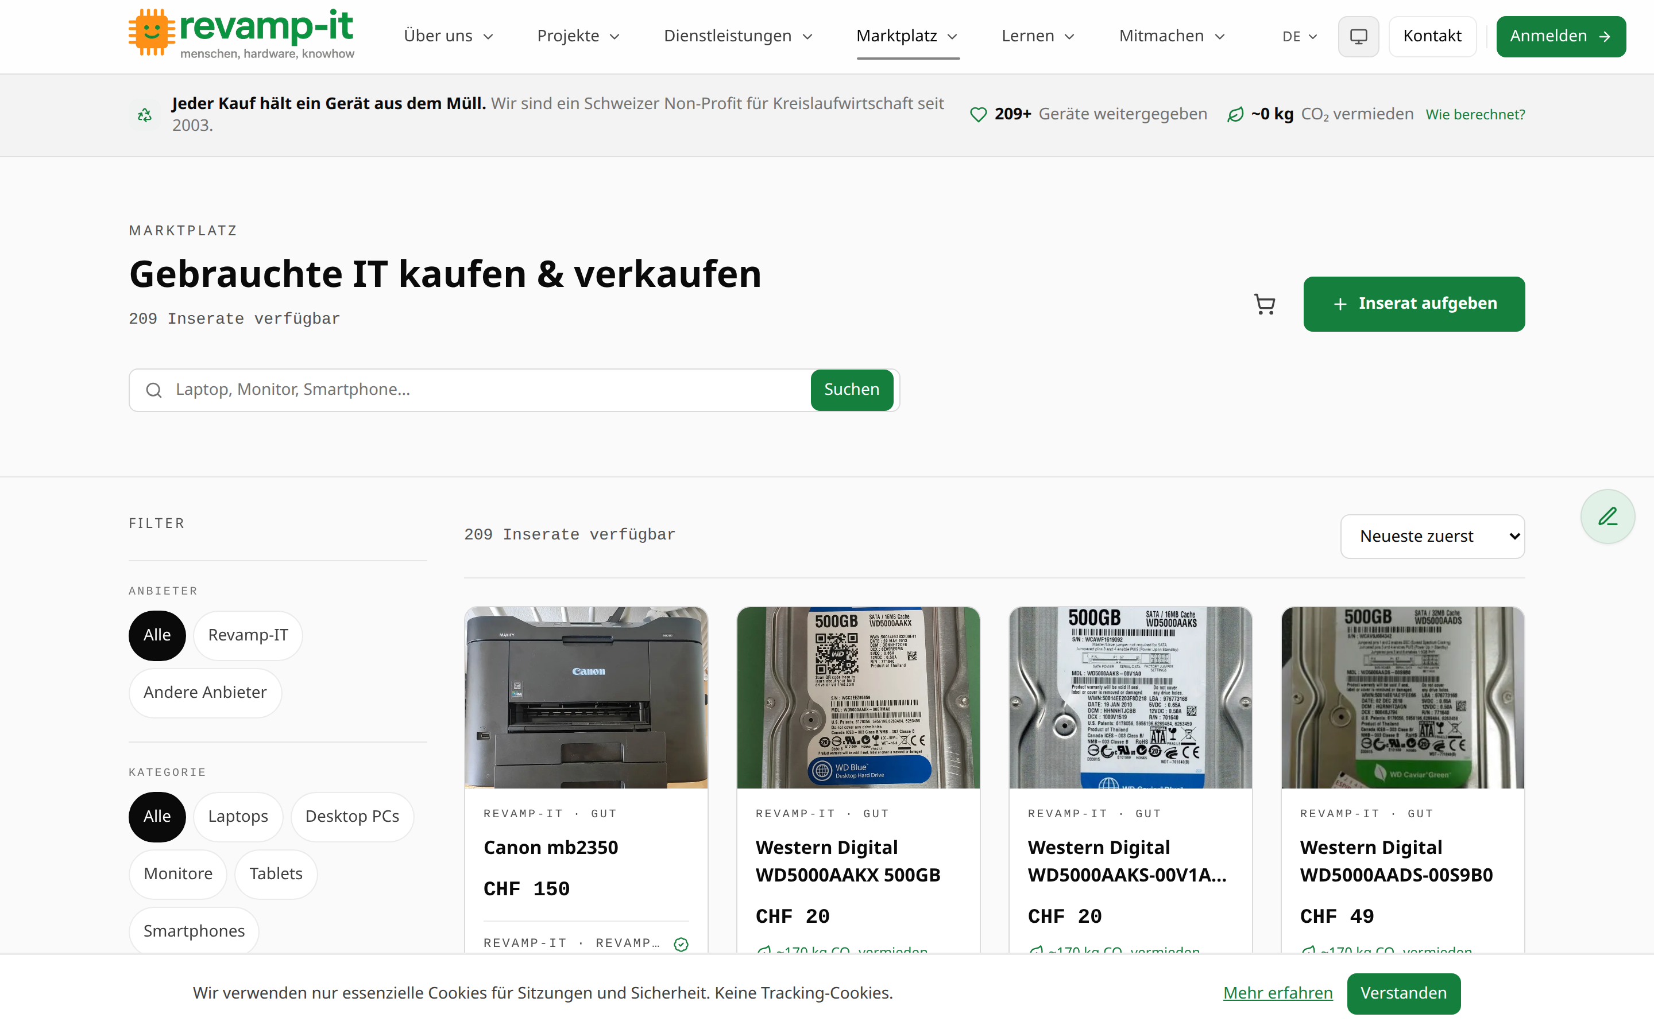Filter category by Desktop PCs
Screen dimensions: 1654x1033
(x=352, y=817)
